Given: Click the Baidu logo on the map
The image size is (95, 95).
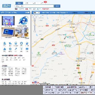Looking at the screenshot, I should click(x=36, y=83).
